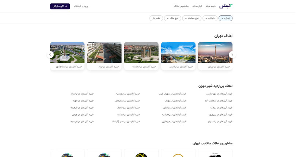Open the خرید آپارتمان در پرند card image
Image resolution: width=296 pixels, height=157 pixels.
coord(104,53)
